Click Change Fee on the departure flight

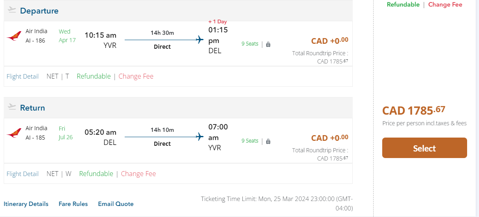pos(136,77)
